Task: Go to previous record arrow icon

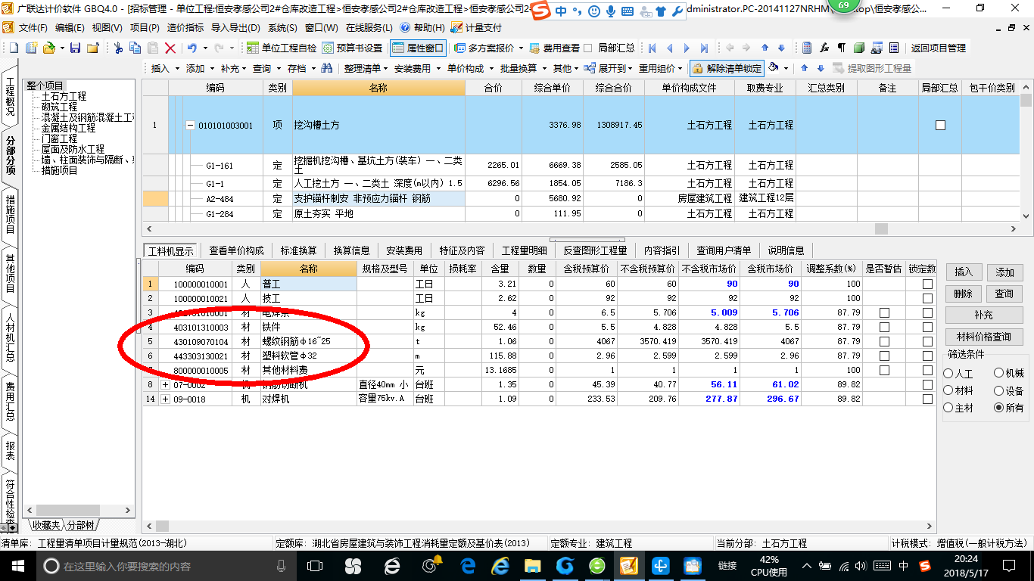Action: (x=669, y=48)
